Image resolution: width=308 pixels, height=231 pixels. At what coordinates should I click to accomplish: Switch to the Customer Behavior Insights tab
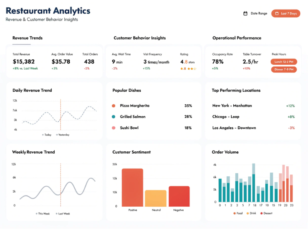[x=139, y=38]
